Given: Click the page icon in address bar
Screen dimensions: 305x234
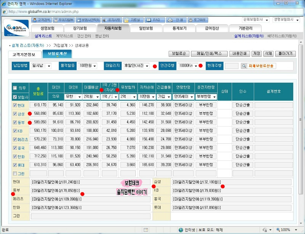Looking at the screenshot, I should 5,12.
